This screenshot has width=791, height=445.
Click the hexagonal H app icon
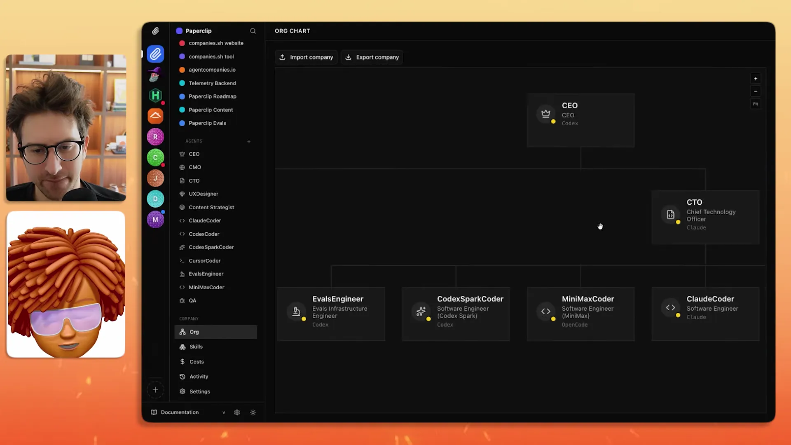(x=155, y=96)
